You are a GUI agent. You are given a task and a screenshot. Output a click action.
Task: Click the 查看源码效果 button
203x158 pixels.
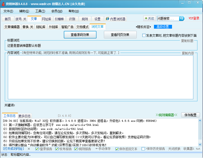[x=80, y=35]
